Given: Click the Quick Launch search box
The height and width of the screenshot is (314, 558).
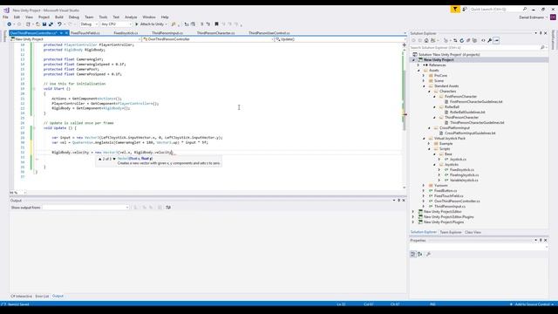Looking at the screenshot, I should (x=498, y=10).
